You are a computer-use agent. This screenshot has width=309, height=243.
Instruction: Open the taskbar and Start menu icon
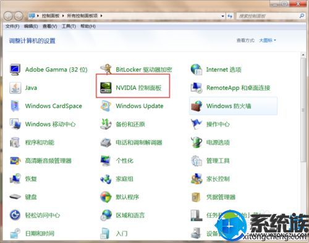(x=196, y=215)
